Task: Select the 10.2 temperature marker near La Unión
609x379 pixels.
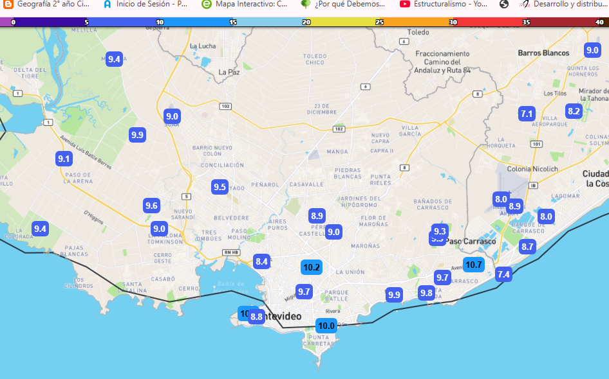Action: (312, 267)
